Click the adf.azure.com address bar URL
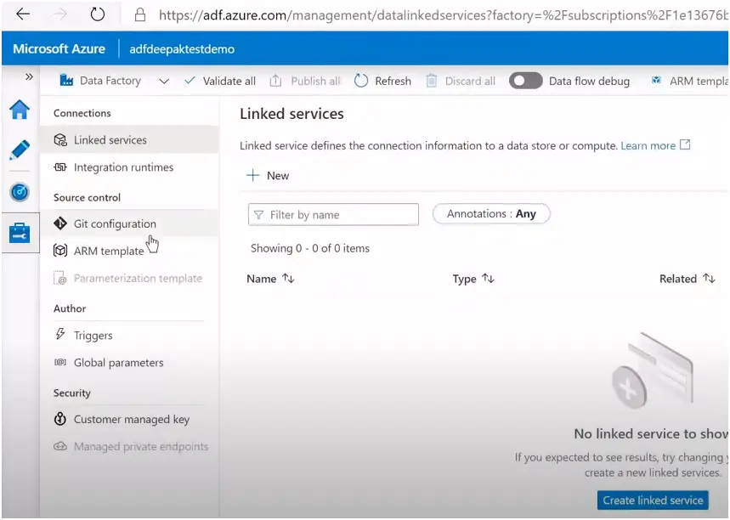 click(442, 15)
